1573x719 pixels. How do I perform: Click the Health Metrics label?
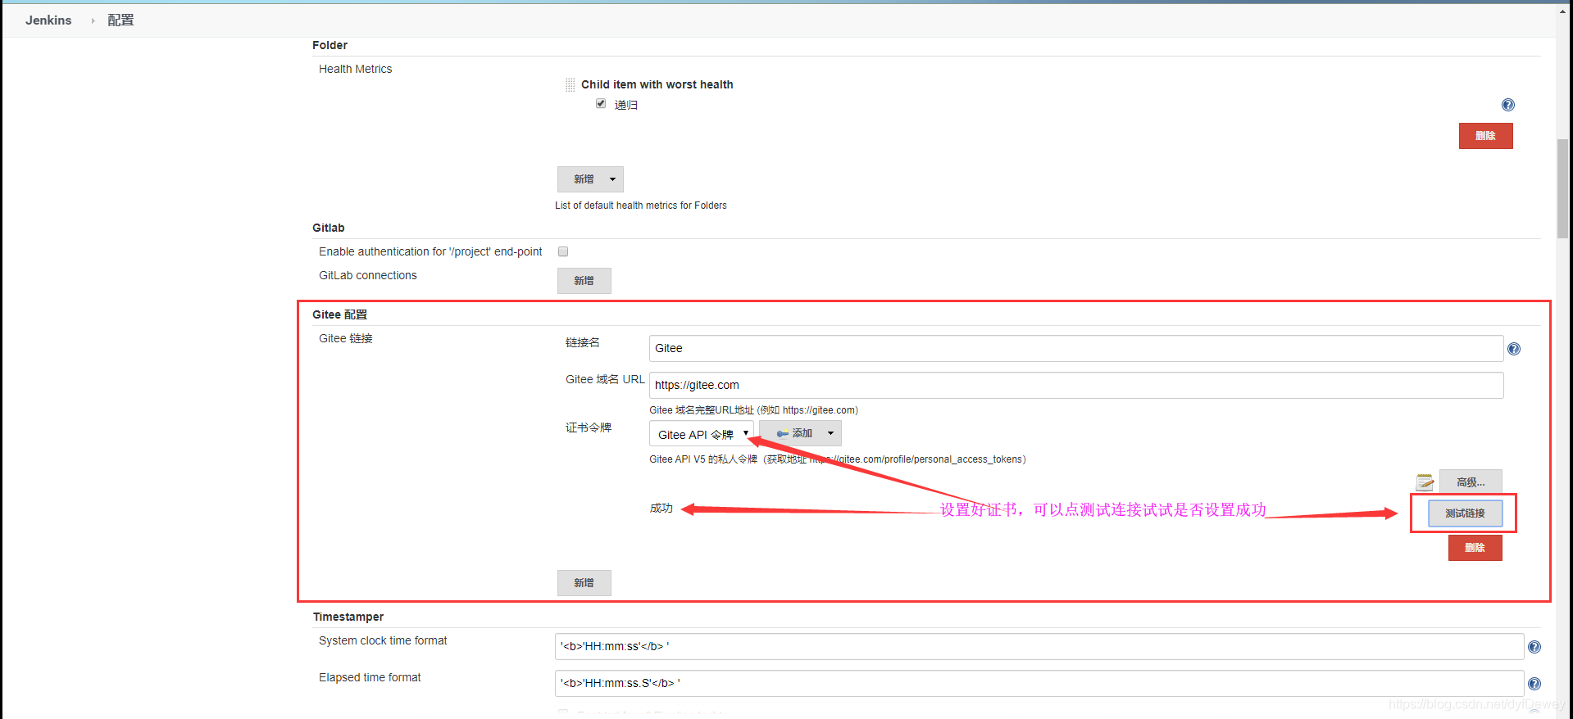[356, 69]
